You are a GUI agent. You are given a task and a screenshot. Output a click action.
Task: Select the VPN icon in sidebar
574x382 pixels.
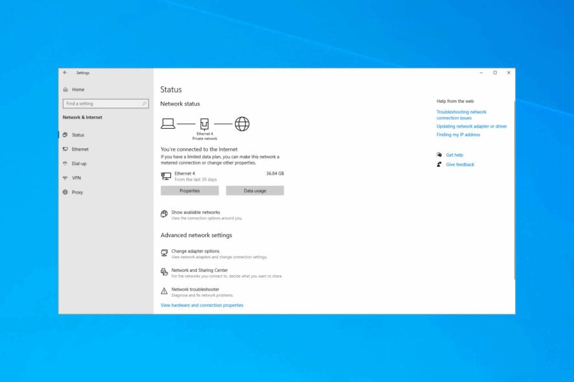[65, 177]
